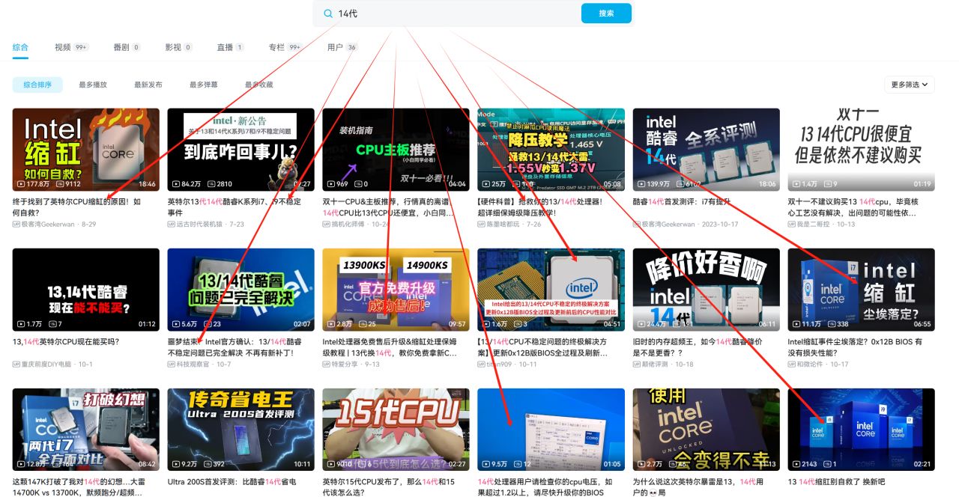Click the danmaku icon showing 338
959x497 pixels.
(x=830, y=323)
